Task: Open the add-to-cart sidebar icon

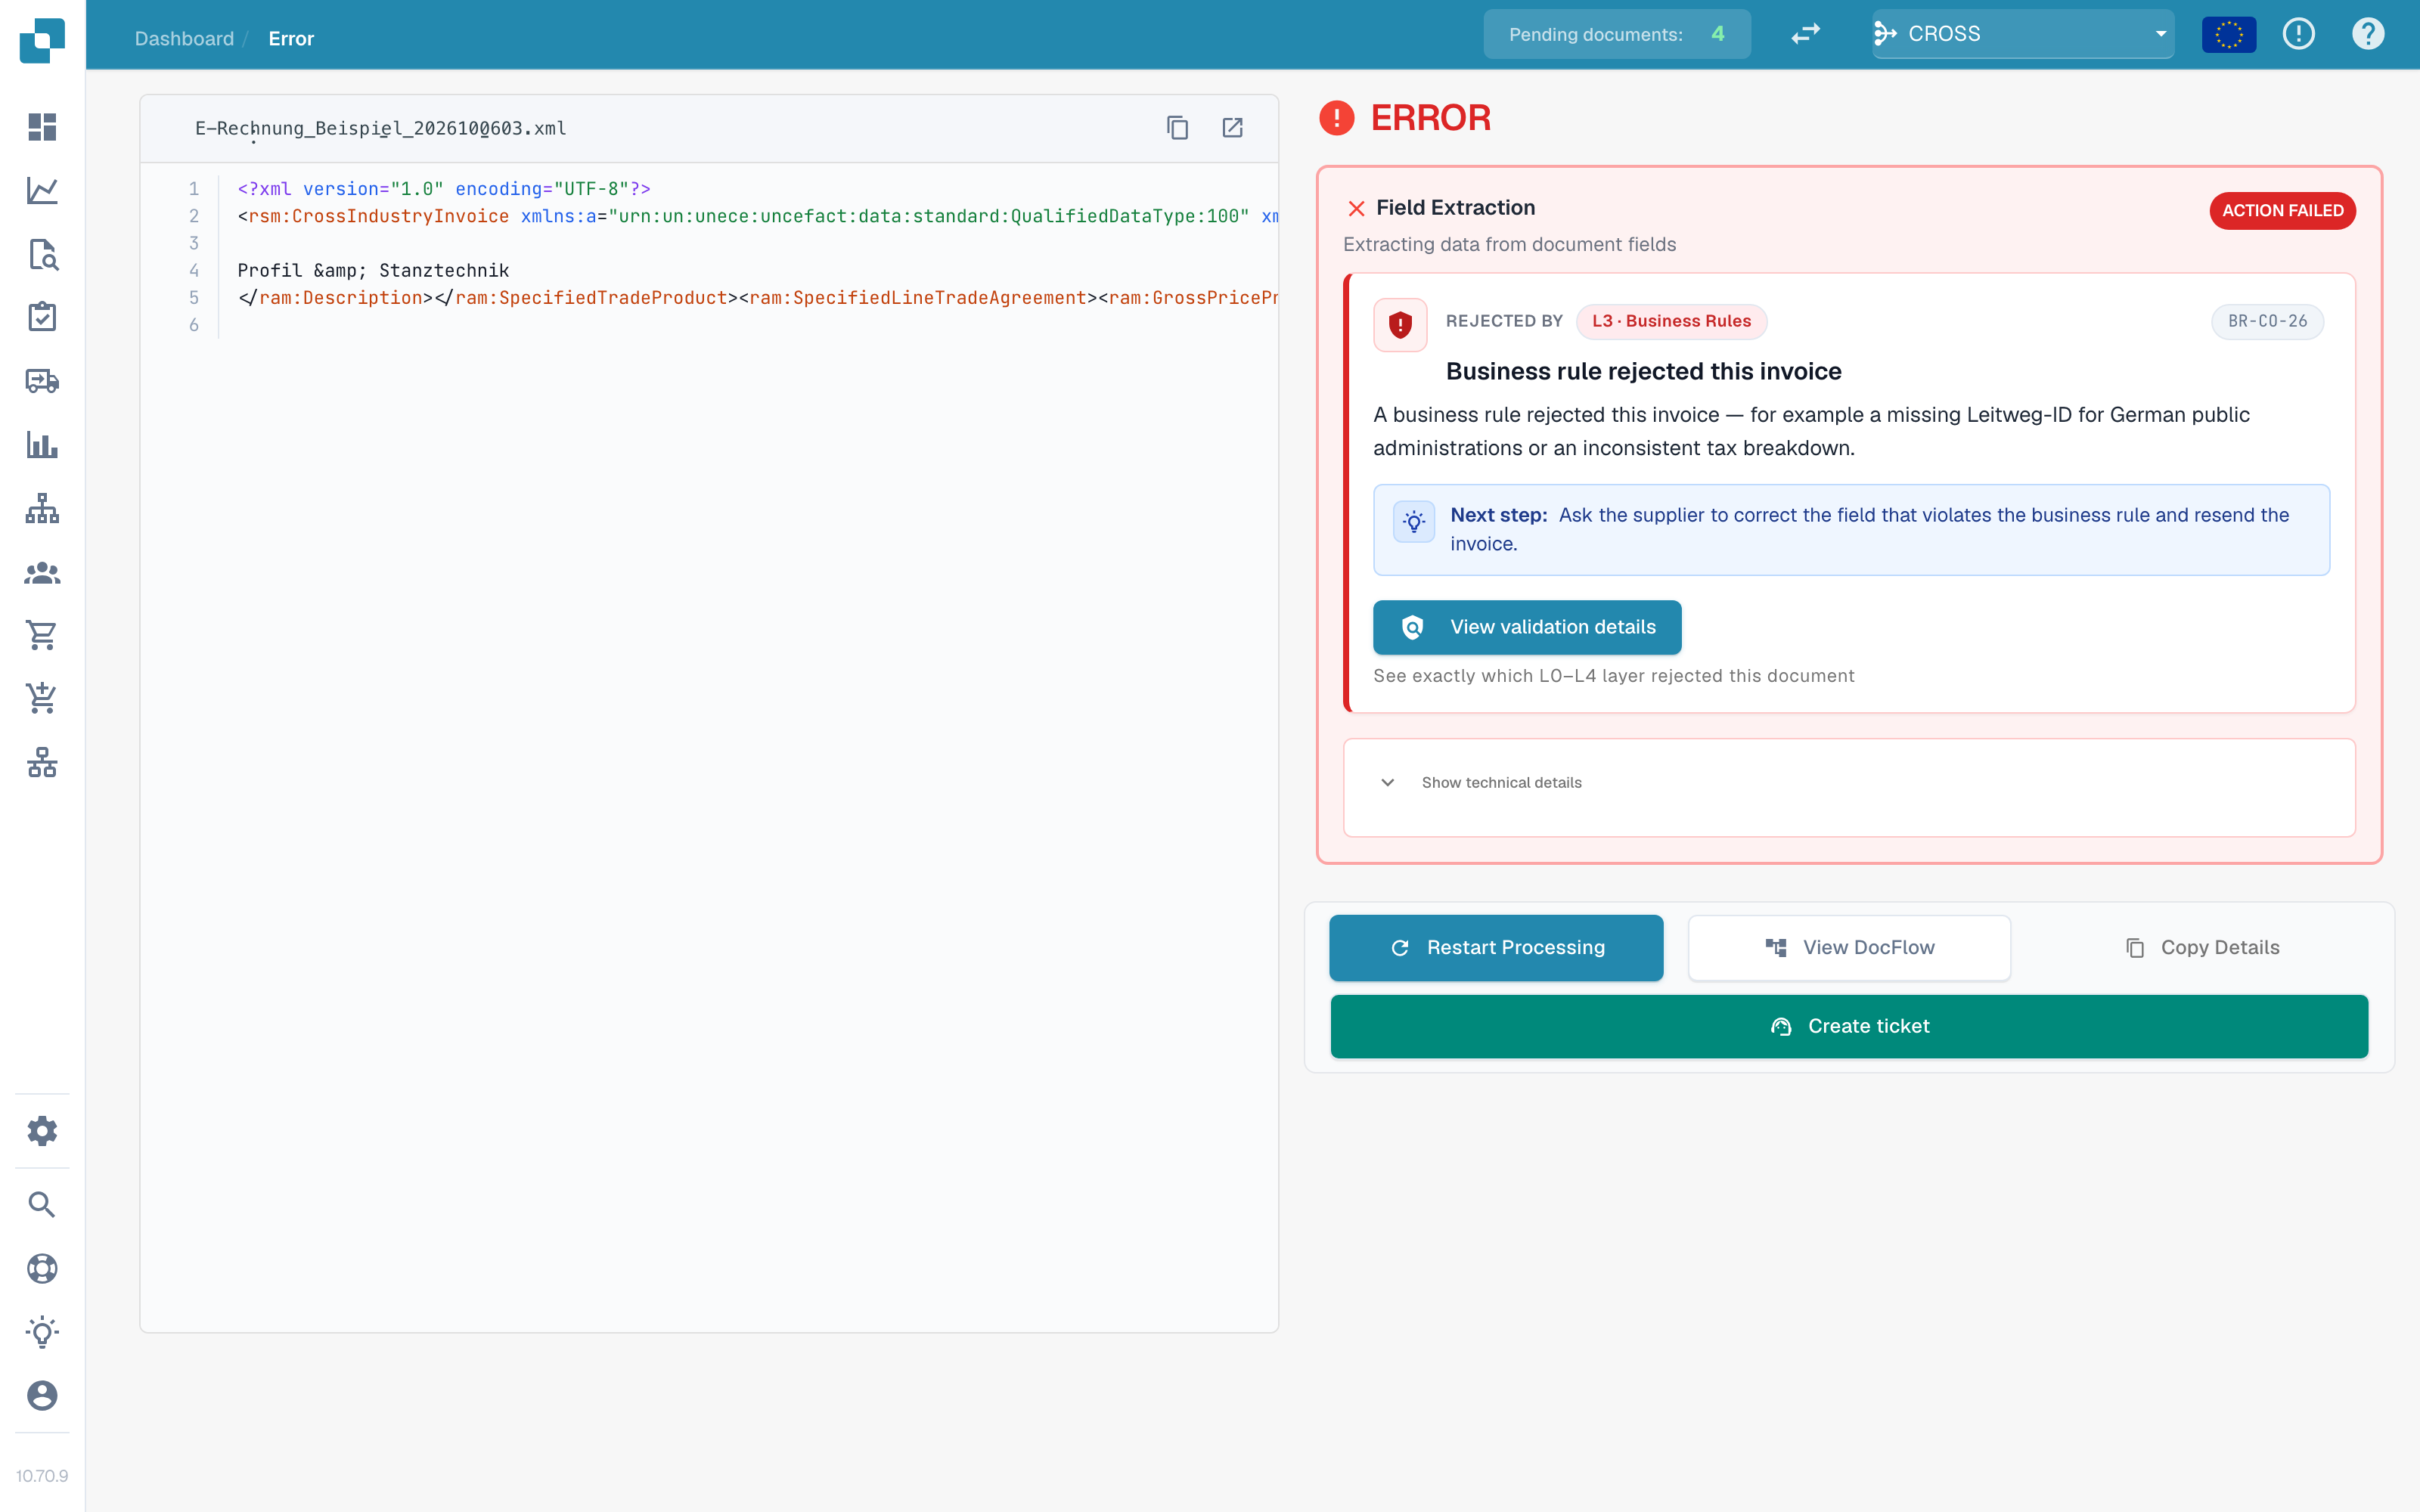Action: click(42, 698)
